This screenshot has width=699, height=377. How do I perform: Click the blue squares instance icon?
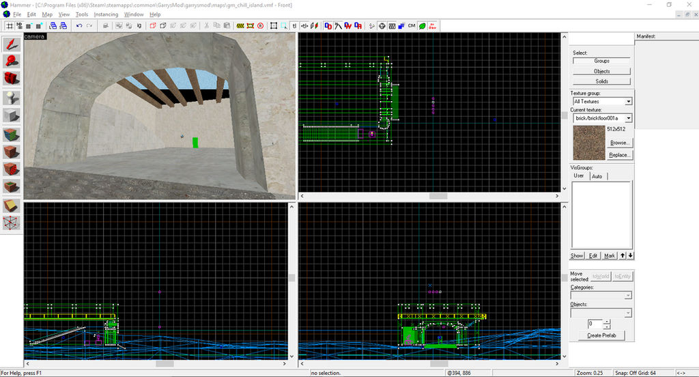pos(401,26)
